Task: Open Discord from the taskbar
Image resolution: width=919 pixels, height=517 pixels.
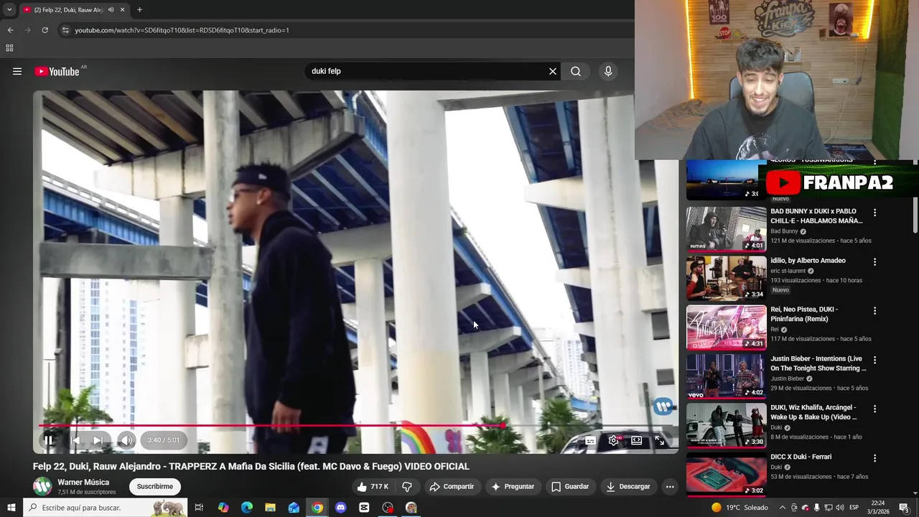Action: 340,508
